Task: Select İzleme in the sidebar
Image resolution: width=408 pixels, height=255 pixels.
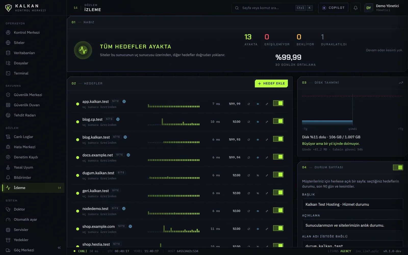Action: (33, 188)
